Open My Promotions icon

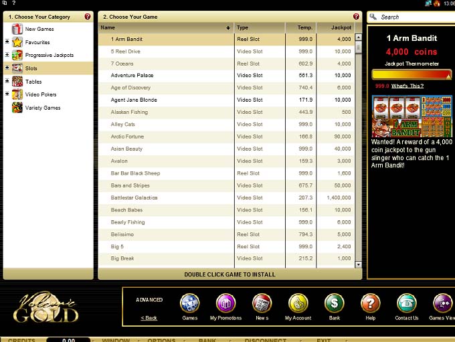[225, 304]
